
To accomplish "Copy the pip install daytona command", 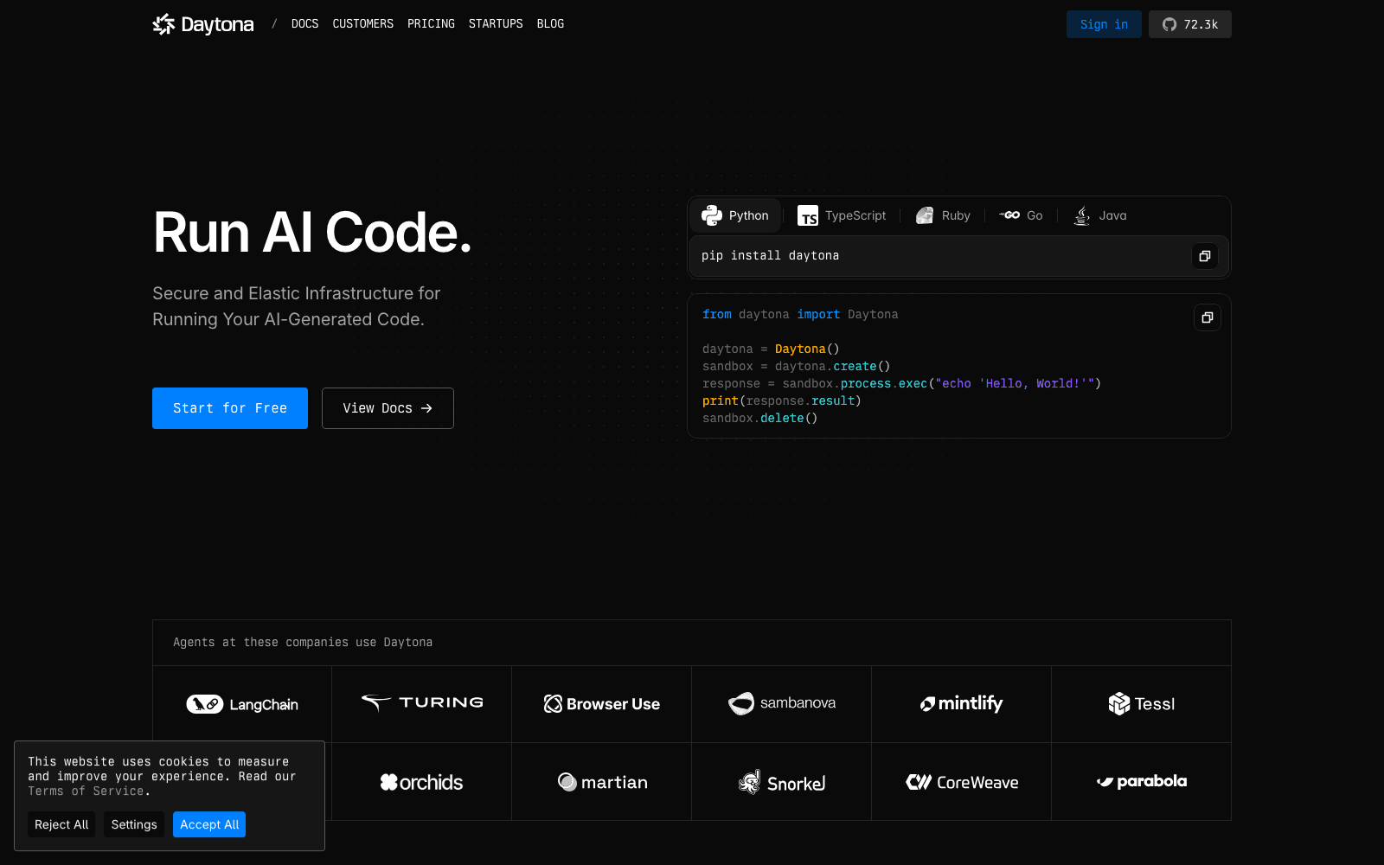I will pyautogui.click(x=1205, y=256).
